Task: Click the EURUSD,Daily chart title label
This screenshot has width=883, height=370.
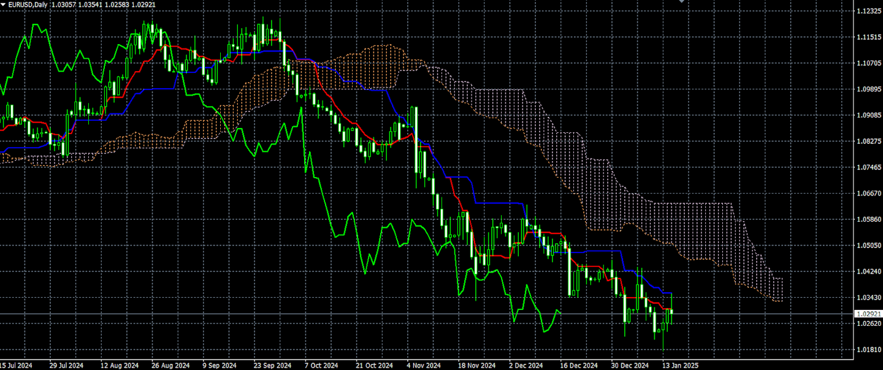Action: pyautogui.click(x=28, y=4)
